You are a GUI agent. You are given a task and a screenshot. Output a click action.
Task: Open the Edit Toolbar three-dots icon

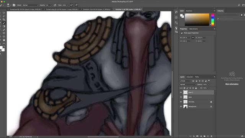[x=4, y=43]
